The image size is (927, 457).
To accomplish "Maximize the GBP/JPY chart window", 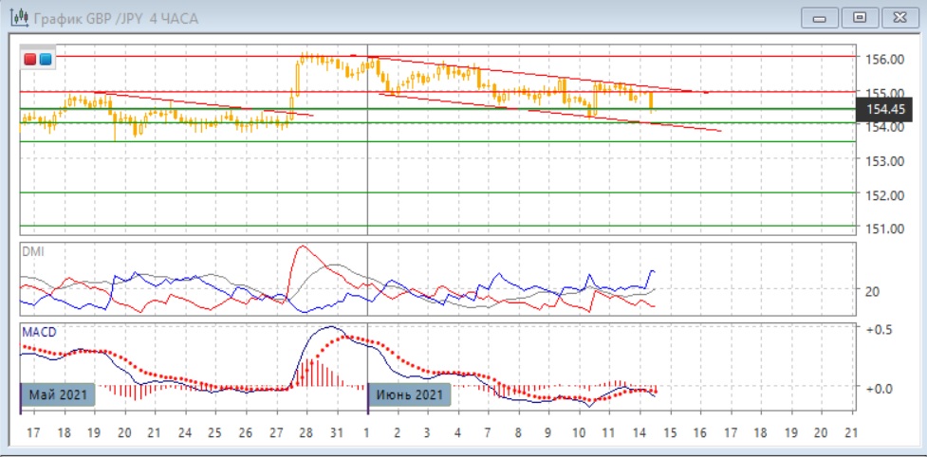I will click(860, 17).
